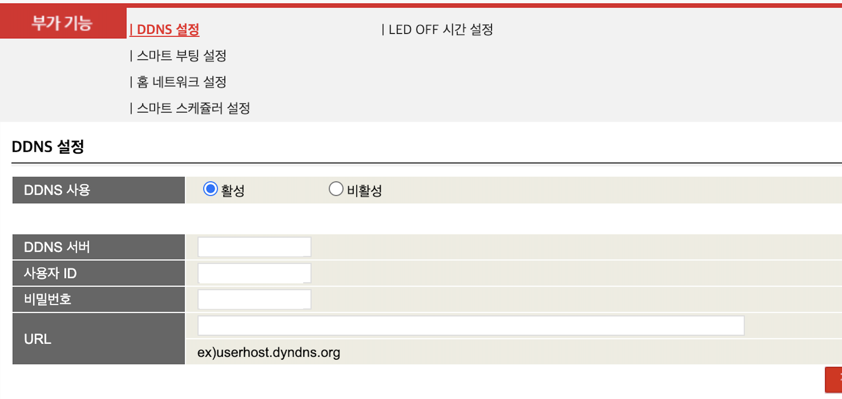The height and width of the screenshot is (399, 842).
Task: Click the DDNS 사용 label cell
Action: tap(99, 190)
